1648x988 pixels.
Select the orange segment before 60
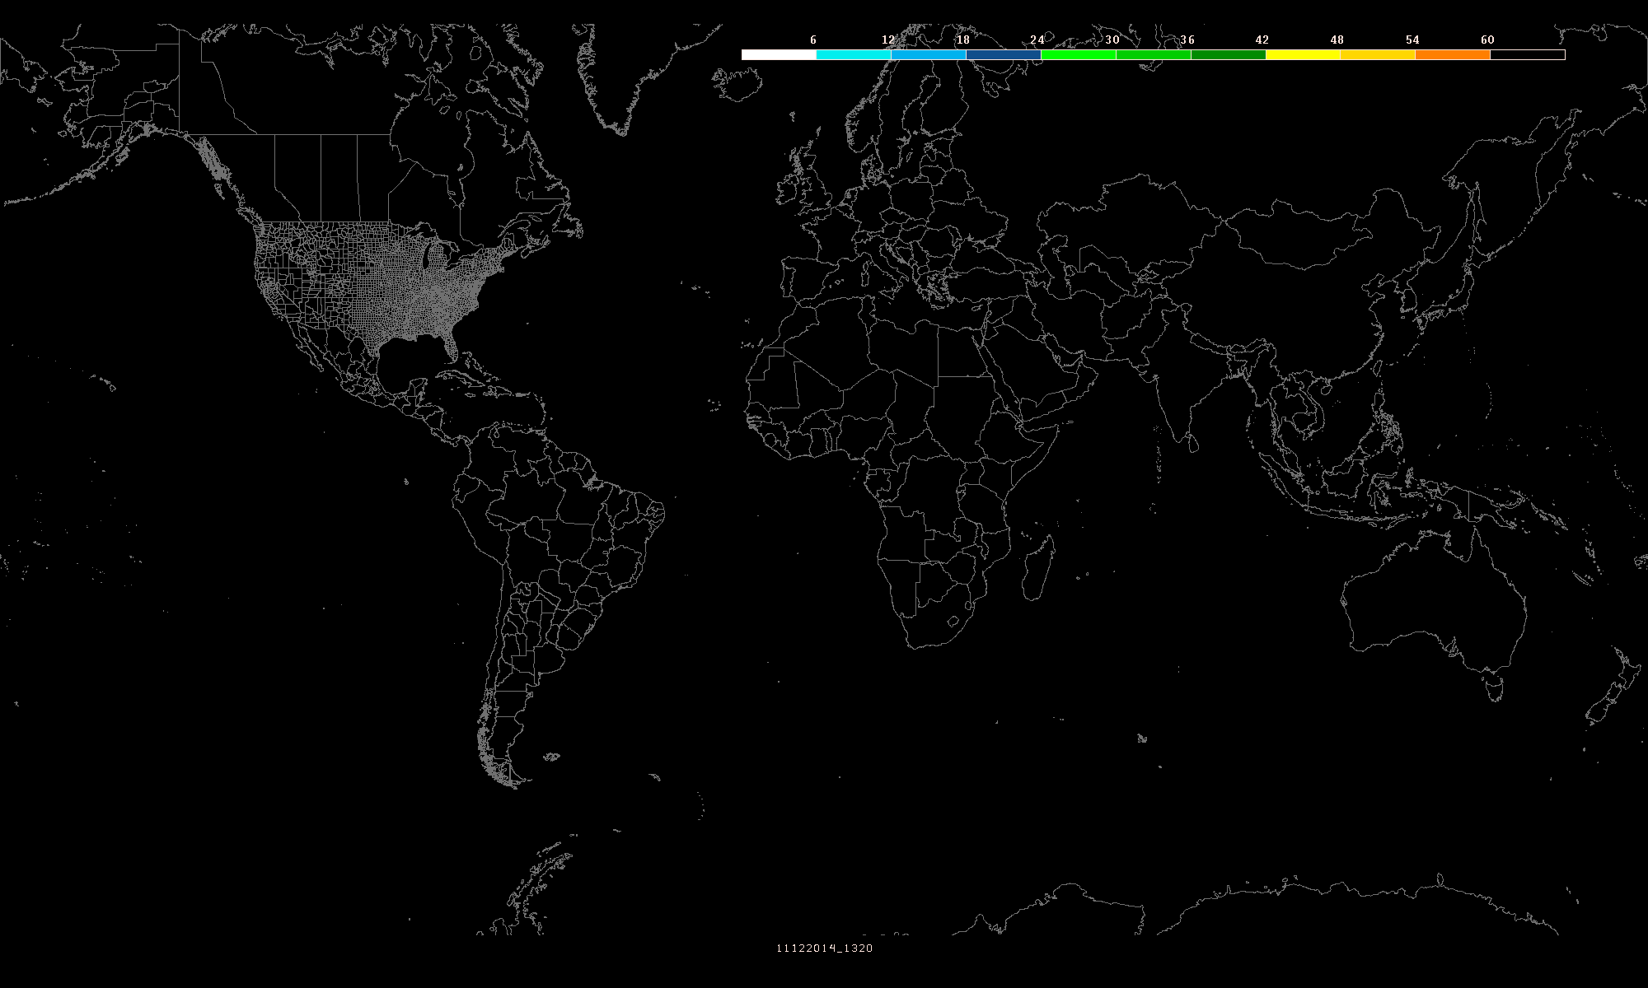pos(1452,55)
